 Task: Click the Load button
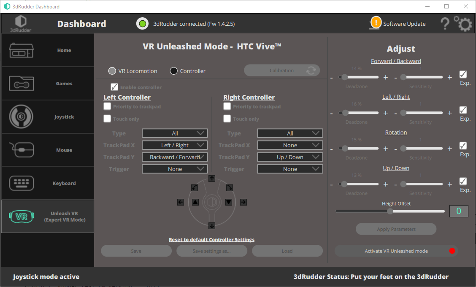(x=287, y=251)
